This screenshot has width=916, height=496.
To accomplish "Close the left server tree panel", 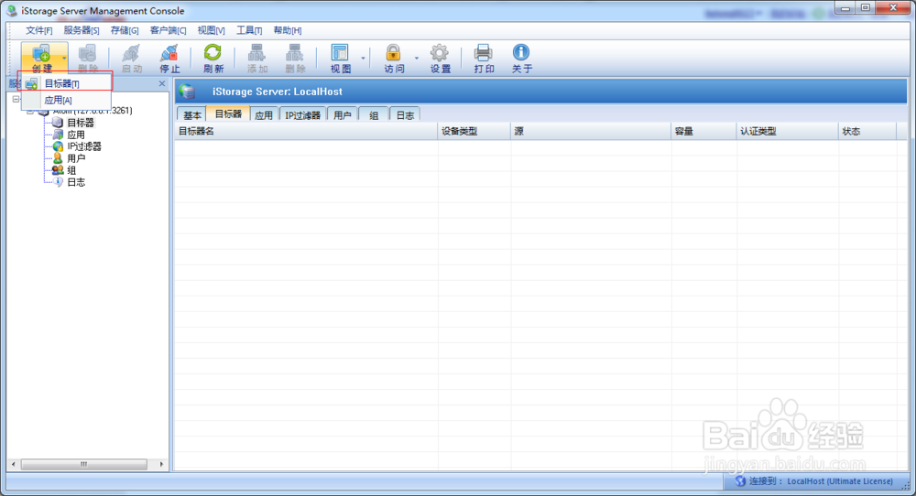I will [x=162, y=83].
